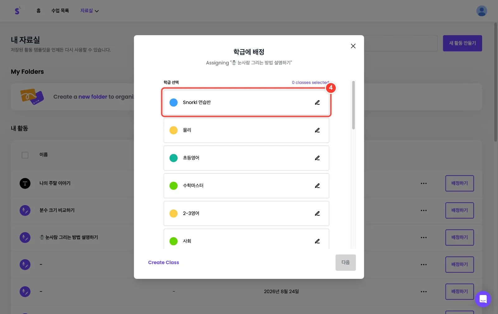The image size is (498, 314).
Task: Check the select-all checkbox next to 이름
Action: pyautogui.click(x=25, y=155)
